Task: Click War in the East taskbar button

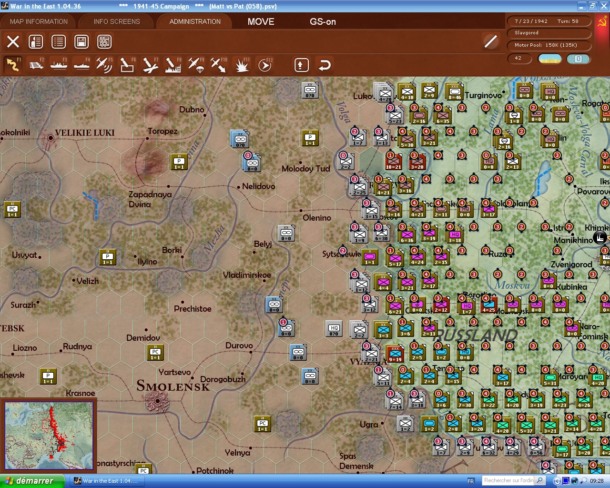Action: coord(106,481)
